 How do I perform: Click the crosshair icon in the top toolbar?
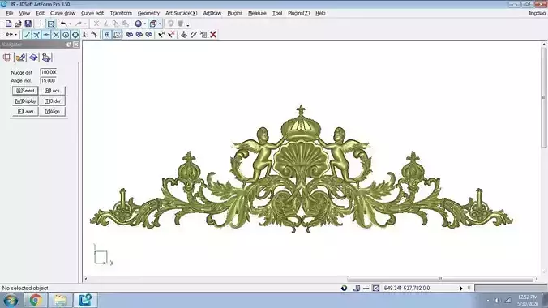pos(41,24)
